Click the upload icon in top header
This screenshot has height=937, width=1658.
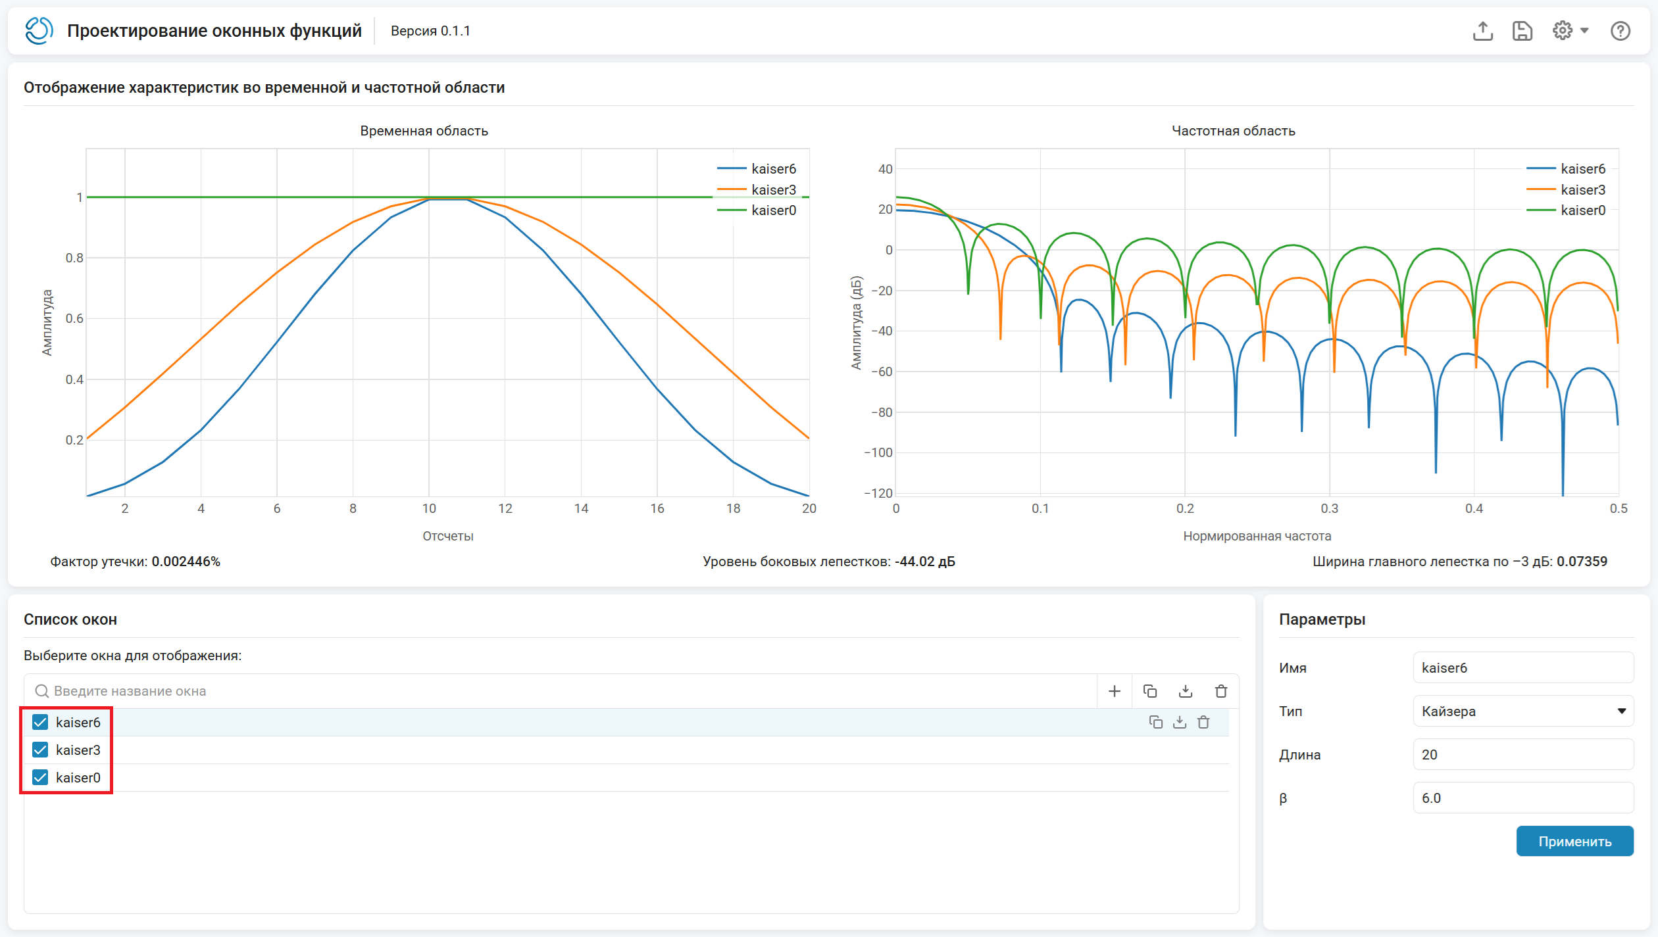(1482, 31)
